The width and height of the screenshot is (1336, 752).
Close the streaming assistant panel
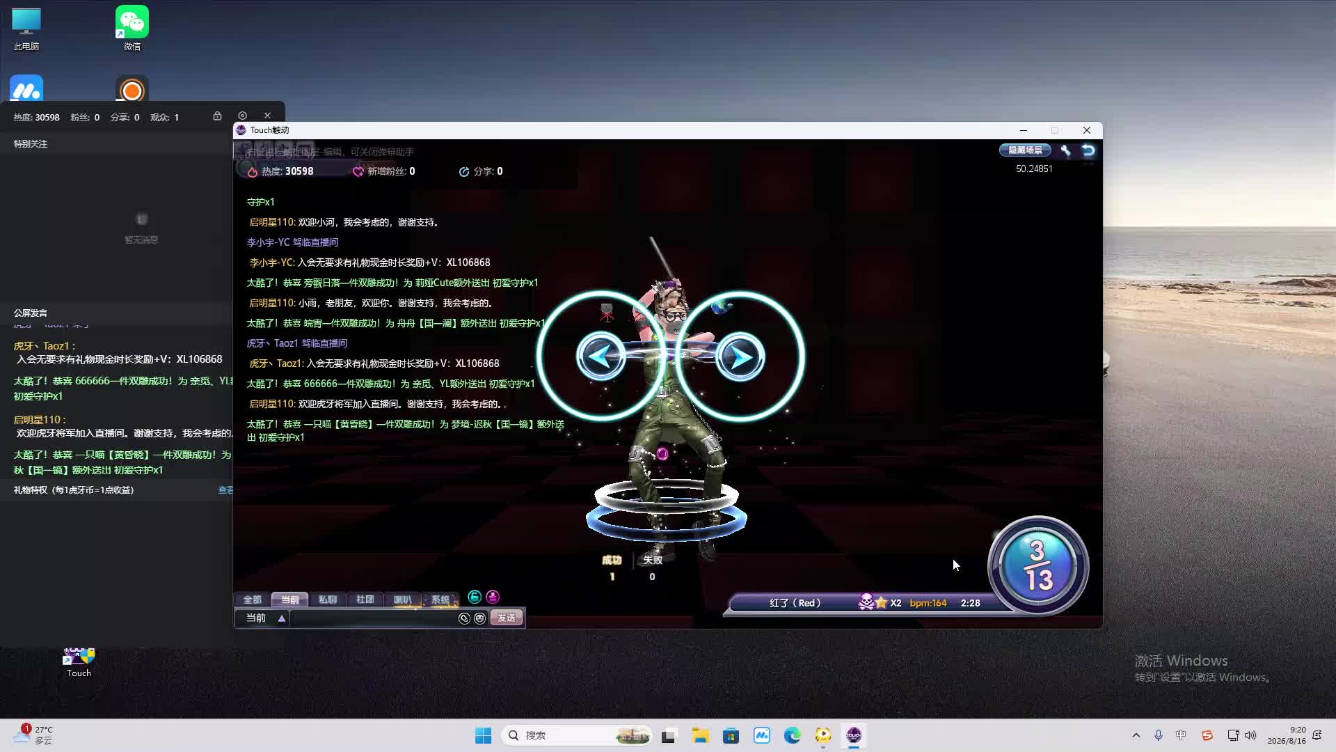click(x=267, y=116)
